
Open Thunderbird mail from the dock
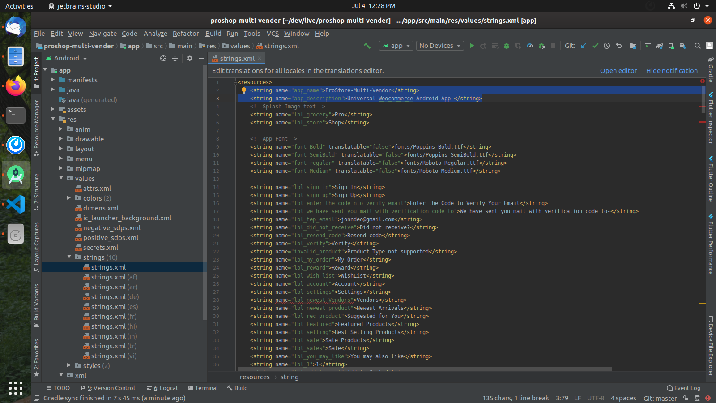tap(16, 27)
